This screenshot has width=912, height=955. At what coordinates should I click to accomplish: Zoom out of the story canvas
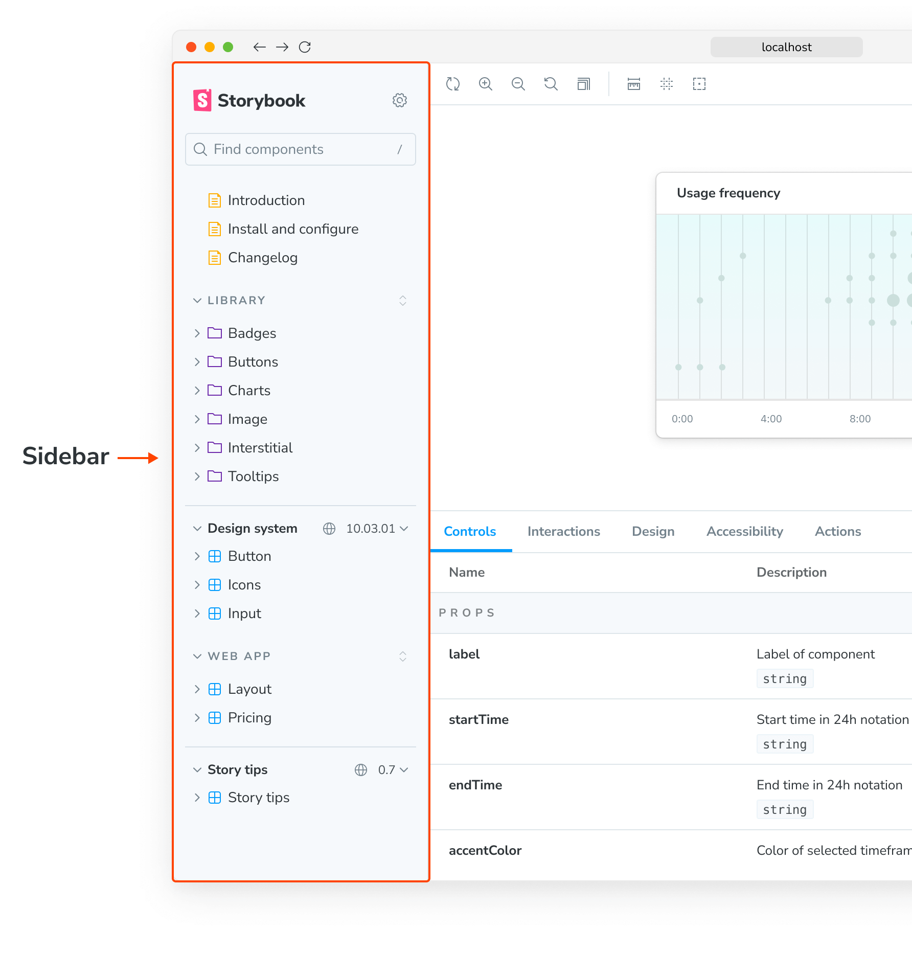[518, 84]
